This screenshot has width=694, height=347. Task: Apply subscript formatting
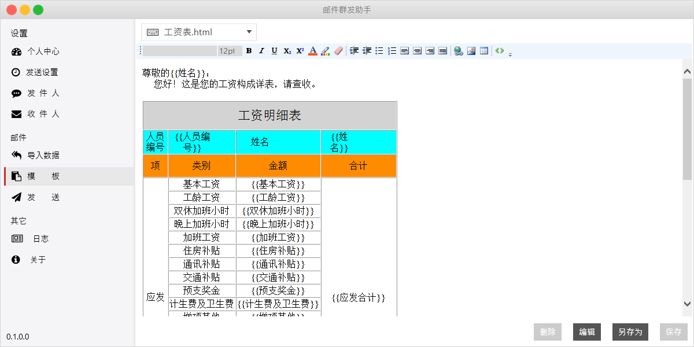(x=287, y=51)
